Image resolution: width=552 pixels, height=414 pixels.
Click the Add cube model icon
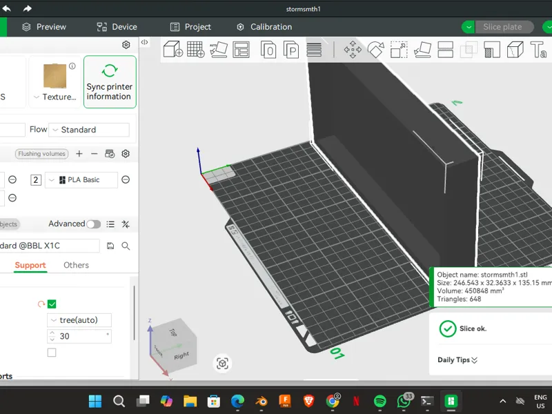pos(173,49)
